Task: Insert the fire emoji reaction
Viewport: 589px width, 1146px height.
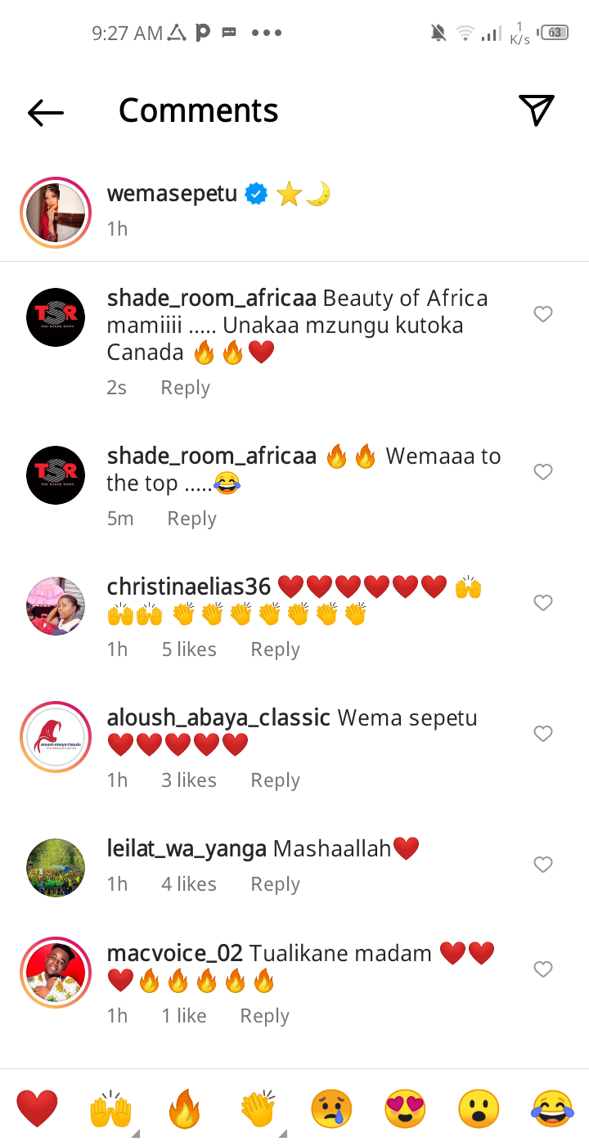Action: coord(184,1109)
